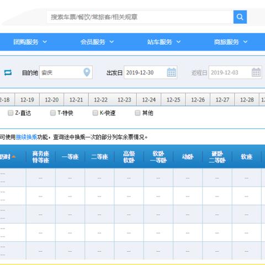
Task: Click the 一等座 column header
Action: pyautogui.click(x=70, y=157)
